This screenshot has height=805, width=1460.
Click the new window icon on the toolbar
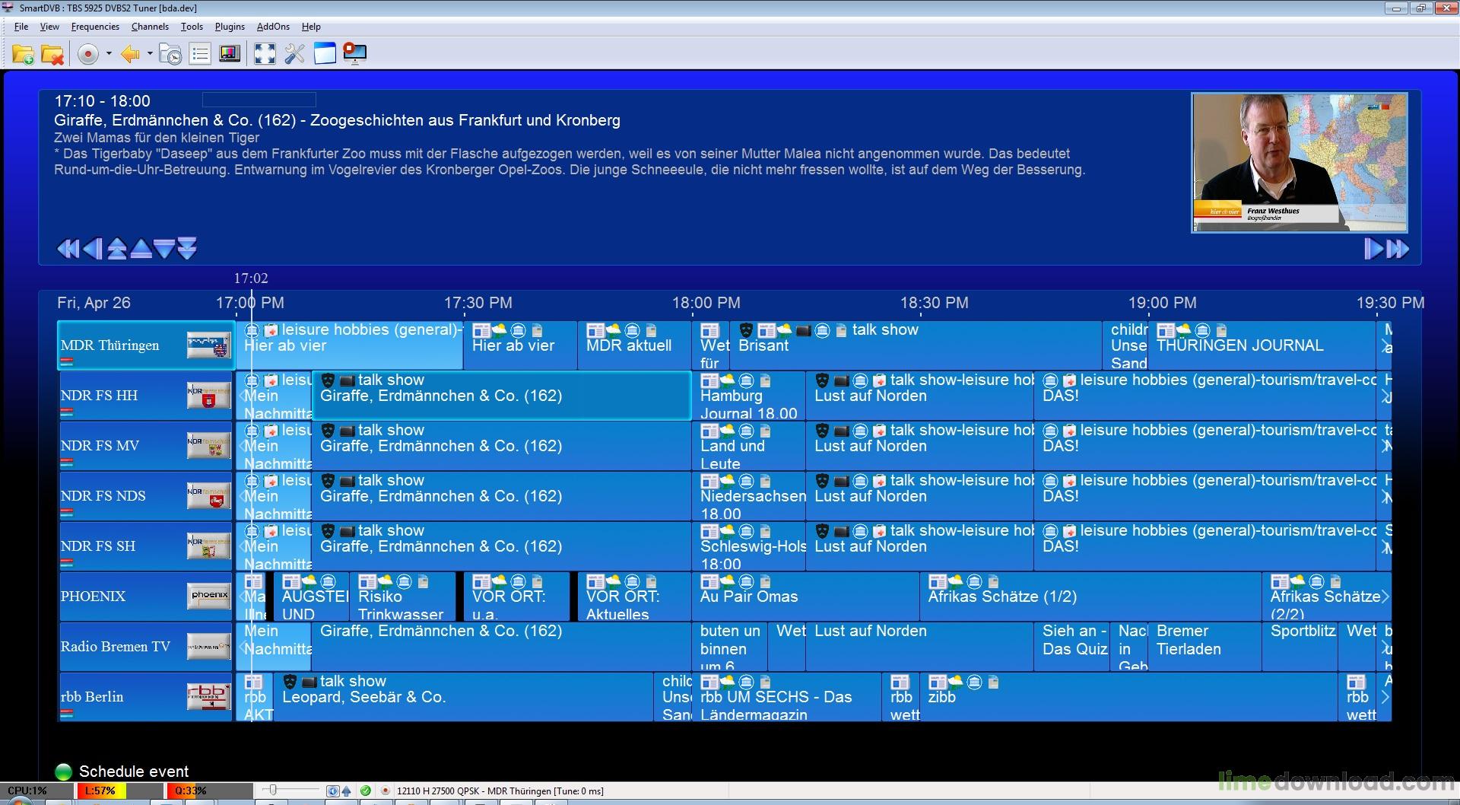pos(326,53)
